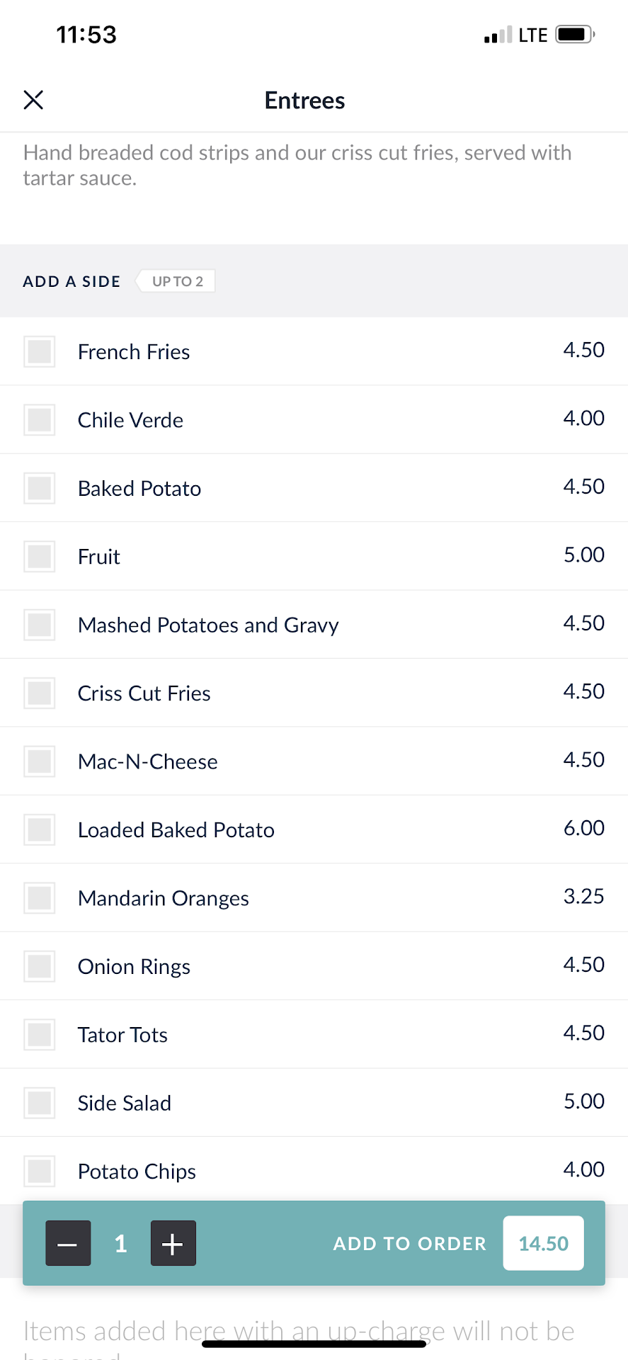The height and width of the screenshot is (1360, 628).
Task: Increase quantity with plus button
Action: point(173,1243)
